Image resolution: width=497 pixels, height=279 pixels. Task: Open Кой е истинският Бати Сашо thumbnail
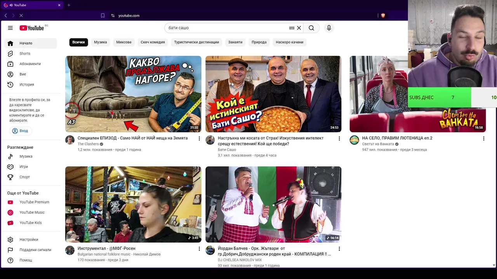tap(273, 94)
